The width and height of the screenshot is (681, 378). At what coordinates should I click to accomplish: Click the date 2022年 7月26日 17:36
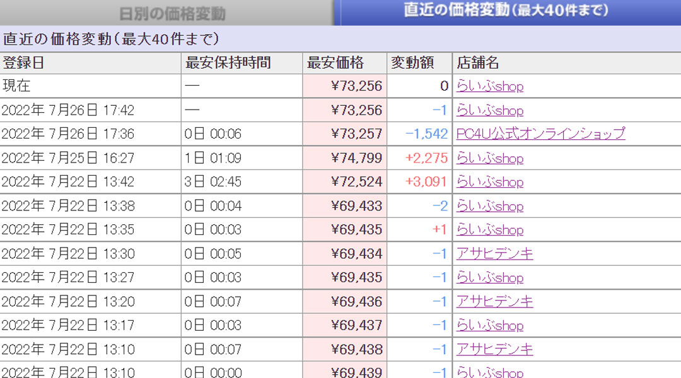(68, 134)
